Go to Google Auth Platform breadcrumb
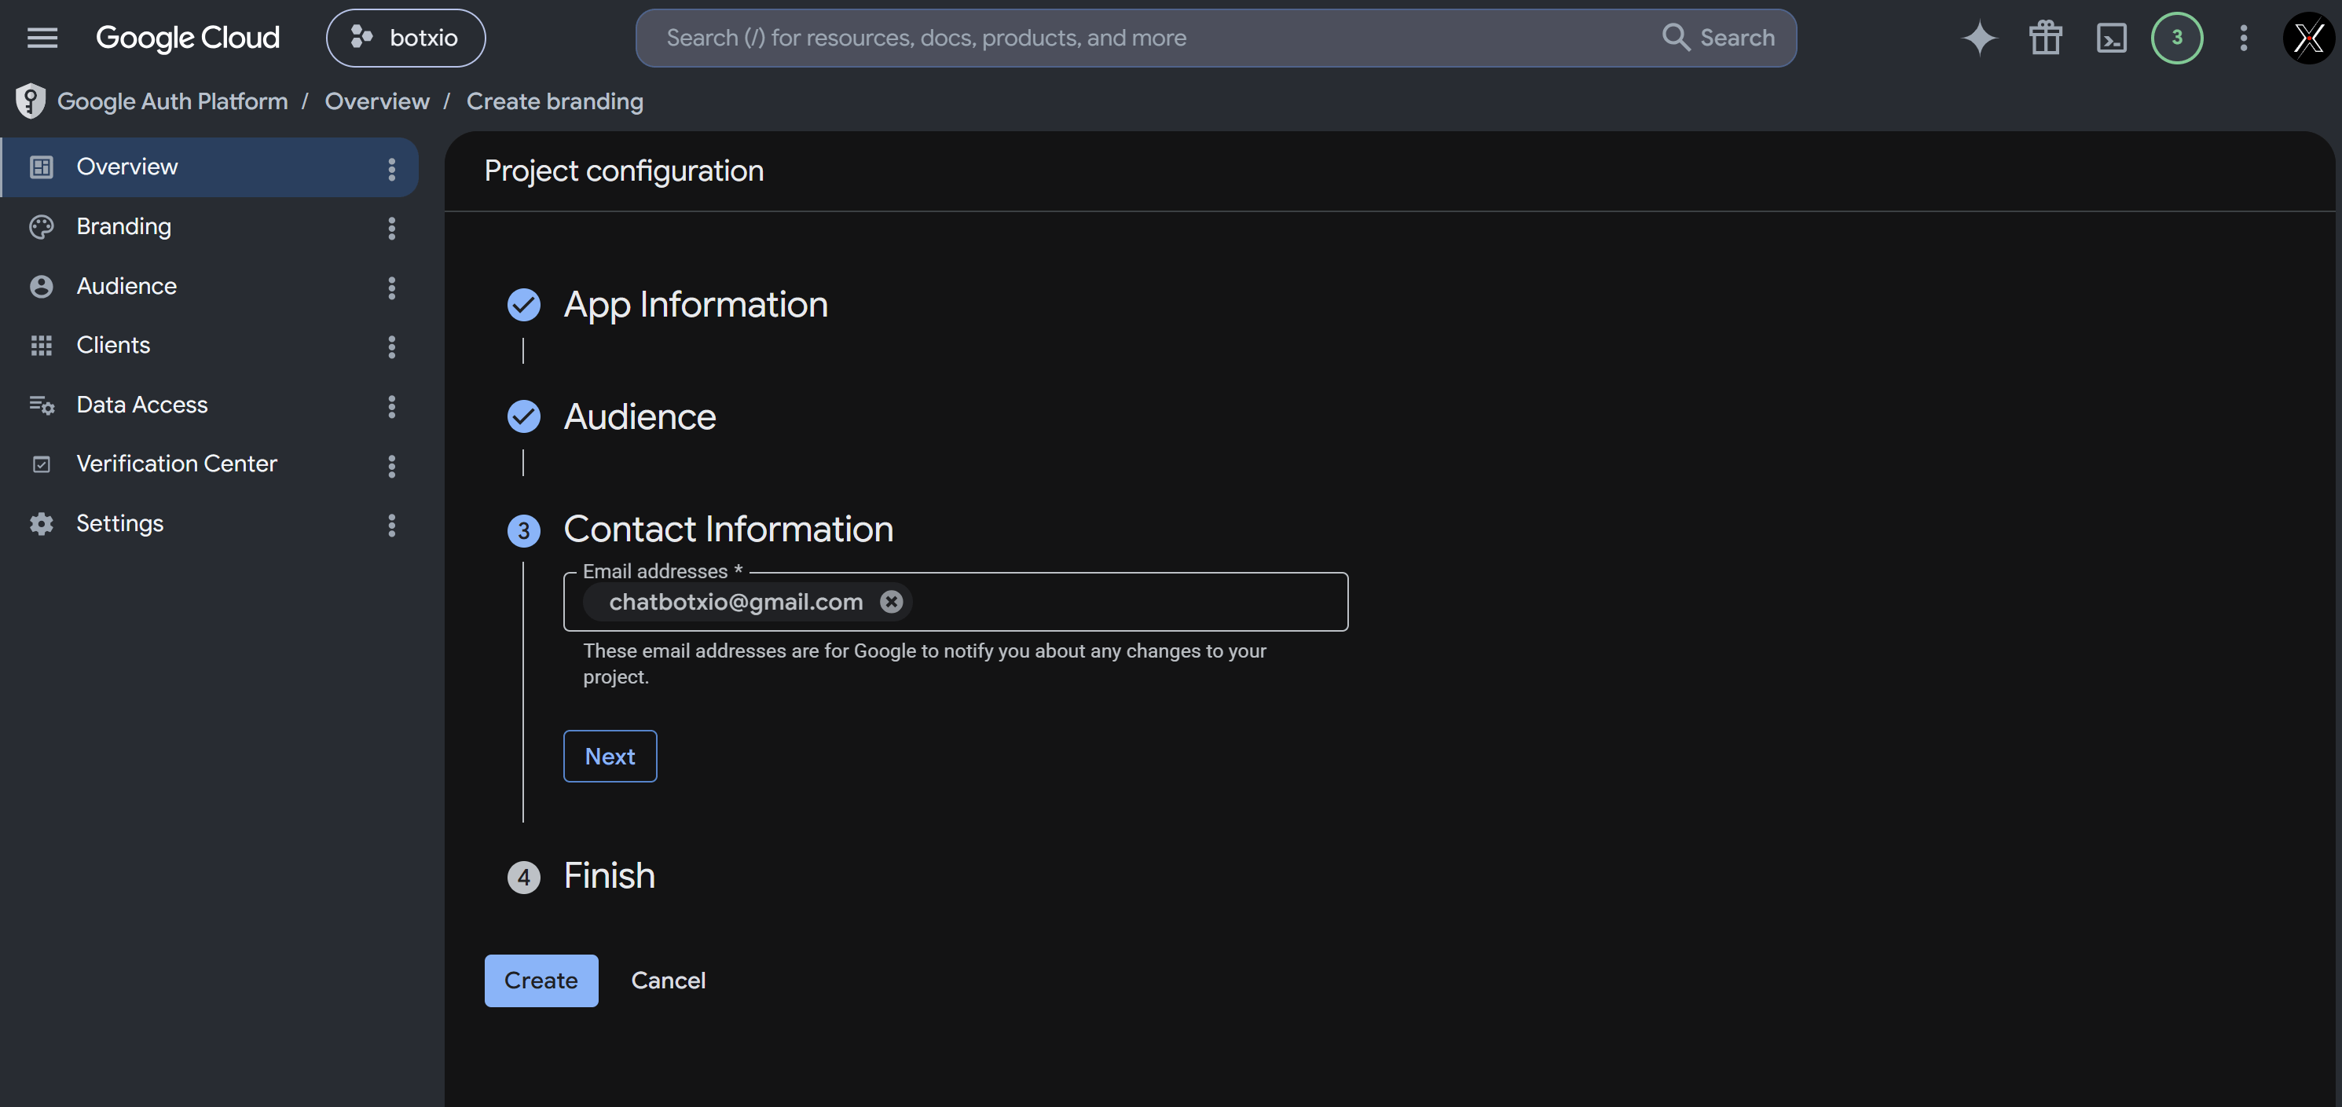Viewport: 2342px width, 1107px height. (x=173, y=101)
